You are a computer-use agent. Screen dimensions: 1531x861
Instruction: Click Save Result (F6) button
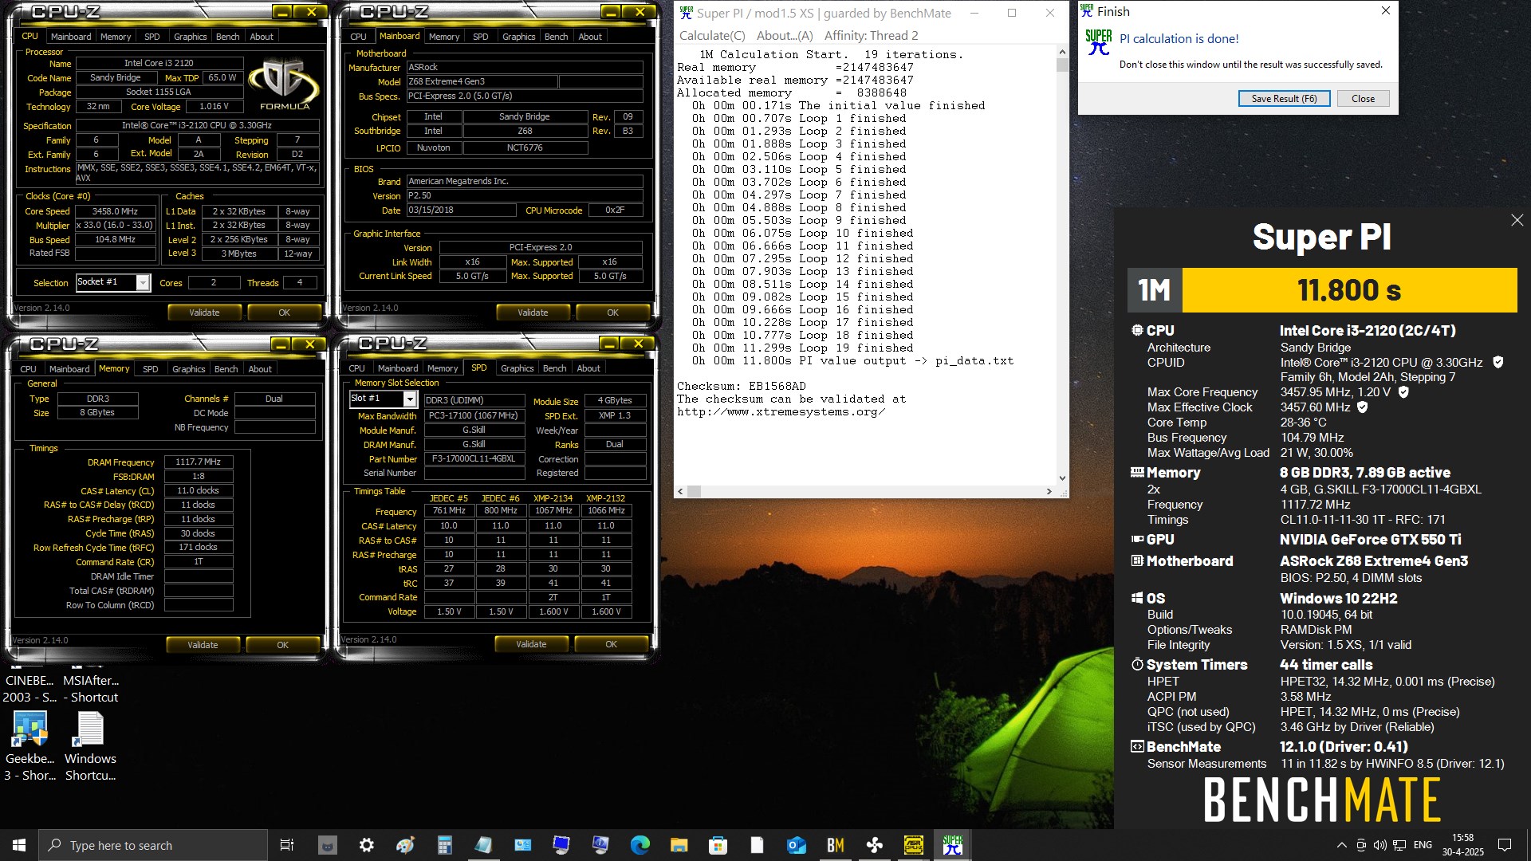click(1284, 99)
